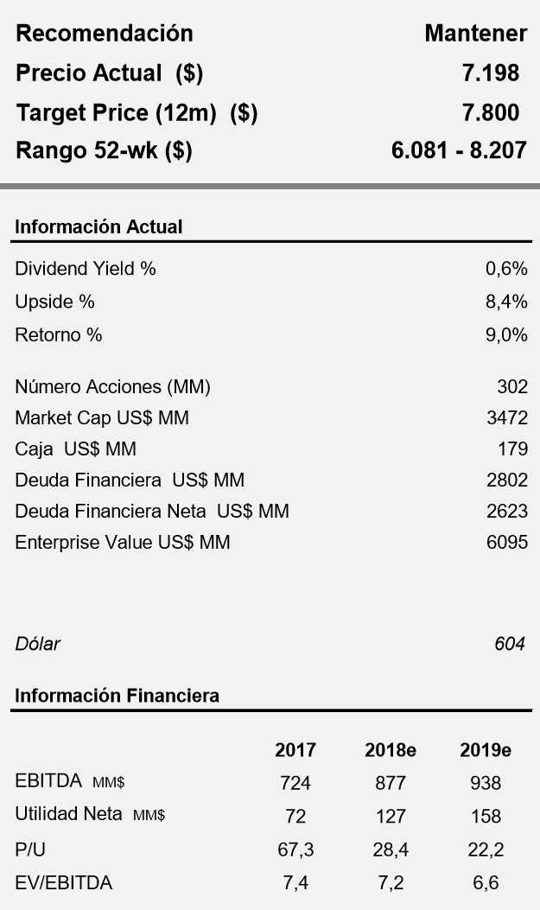
Task: Click the Número Acciones value 302
Action: (x=512, y=387)
